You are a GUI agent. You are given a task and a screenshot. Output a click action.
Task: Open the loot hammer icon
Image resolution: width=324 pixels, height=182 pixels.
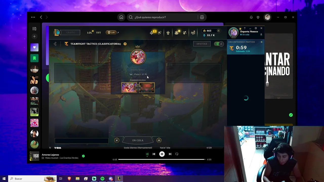pyautogui.click(x=185, y=33)
